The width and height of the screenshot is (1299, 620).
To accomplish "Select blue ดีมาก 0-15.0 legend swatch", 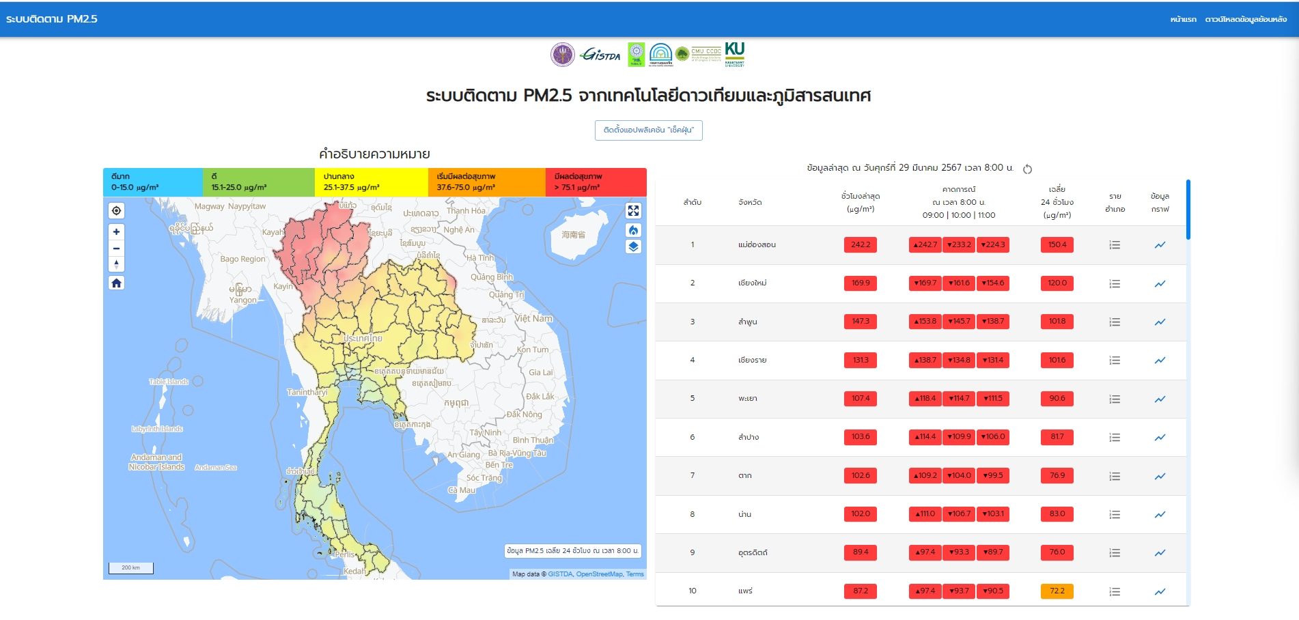I will [152, 182].
